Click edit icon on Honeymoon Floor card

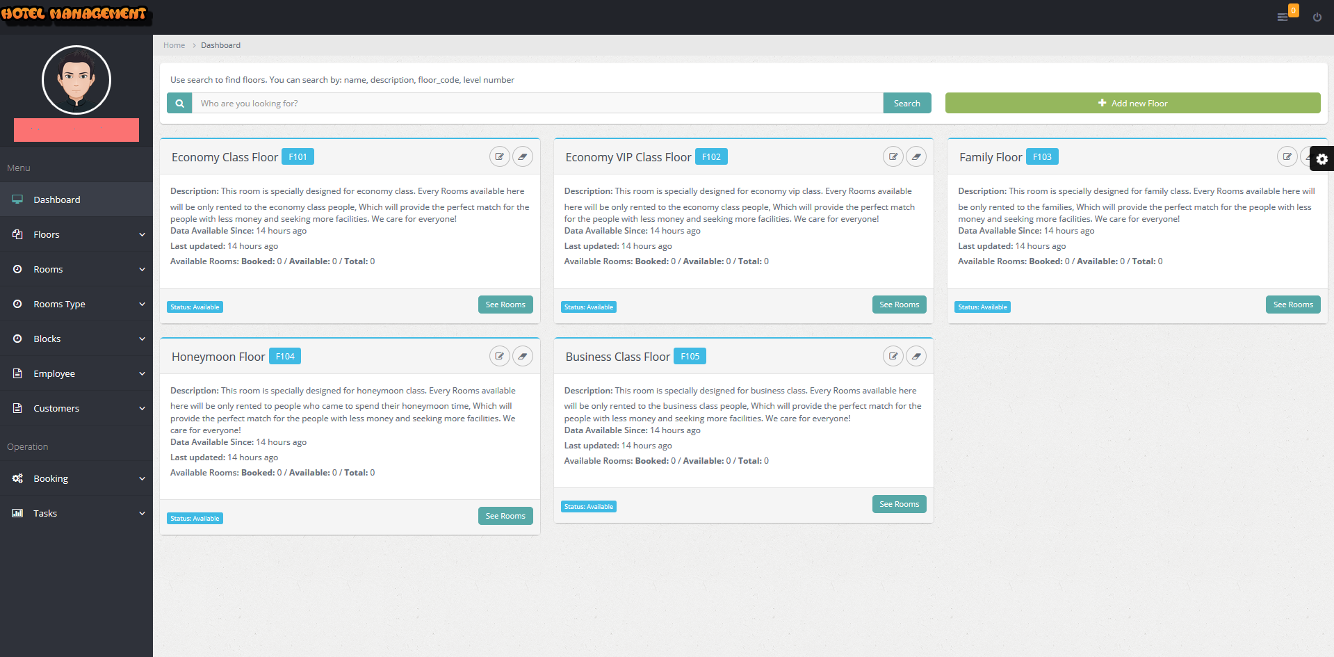pos(499,357)
